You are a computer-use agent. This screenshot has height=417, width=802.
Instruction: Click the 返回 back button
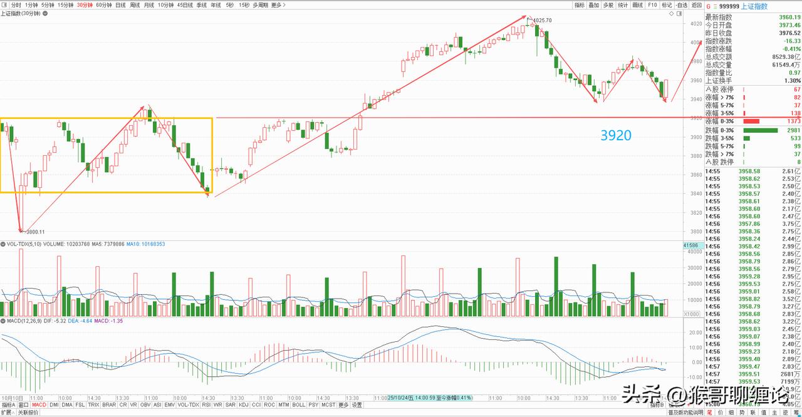pyautogui.click(x=697, y=4)
